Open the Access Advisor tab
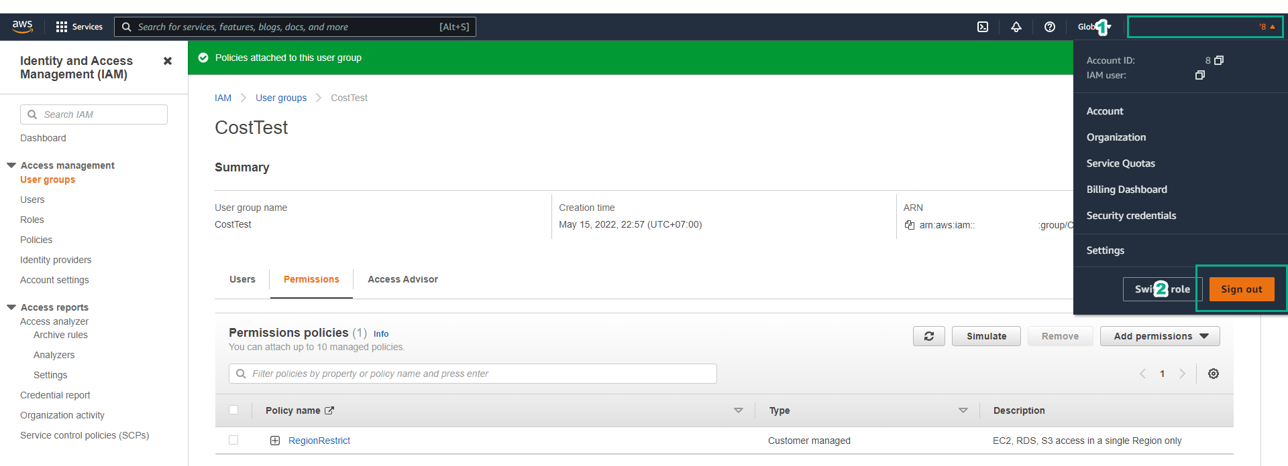Screen dimensions: 1288x466 (402, 279)
